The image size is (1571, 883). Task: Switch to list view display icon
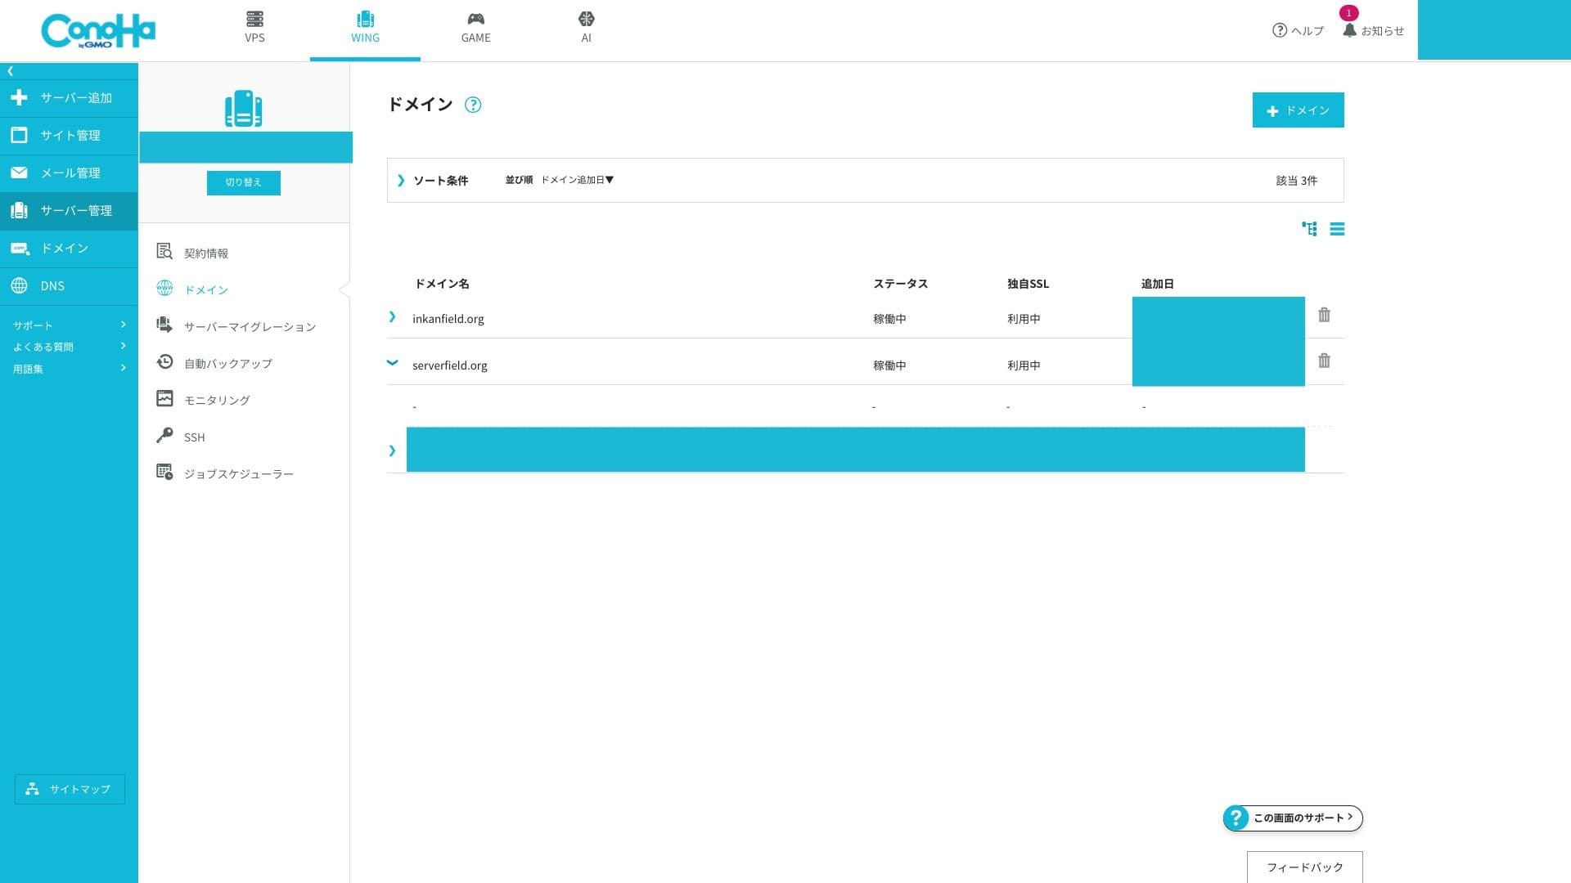(1337, 229)
